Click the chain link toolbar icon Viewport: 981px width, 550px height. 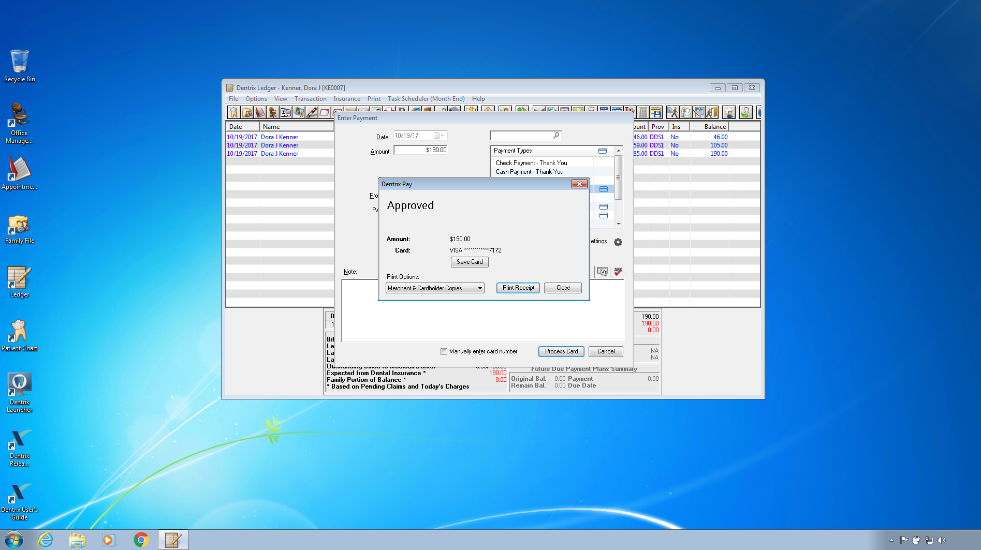click(x=312, y=112)
